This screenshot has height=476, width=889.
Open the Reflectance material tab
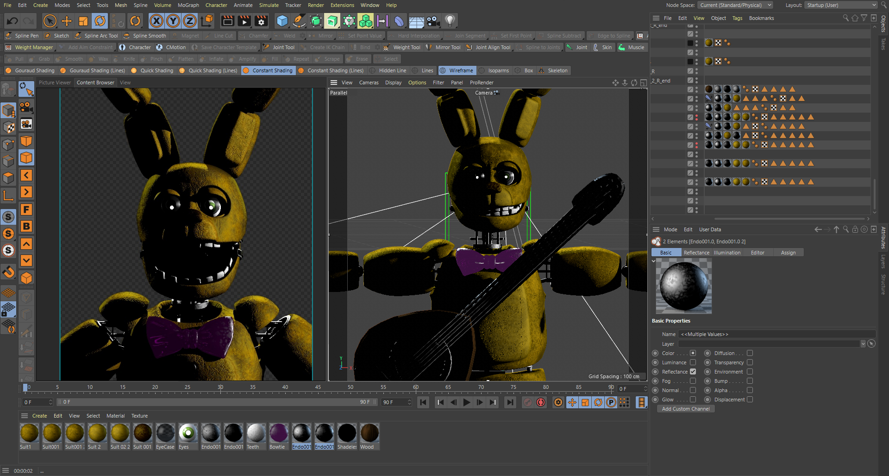point(696,253)
